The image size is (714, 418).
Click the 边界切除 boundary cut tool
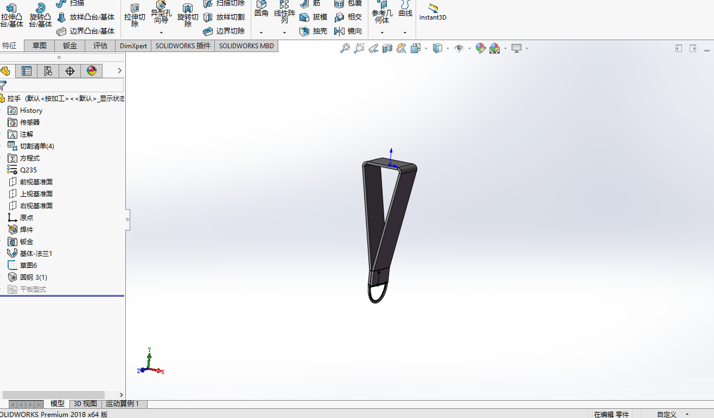[224, 31]
